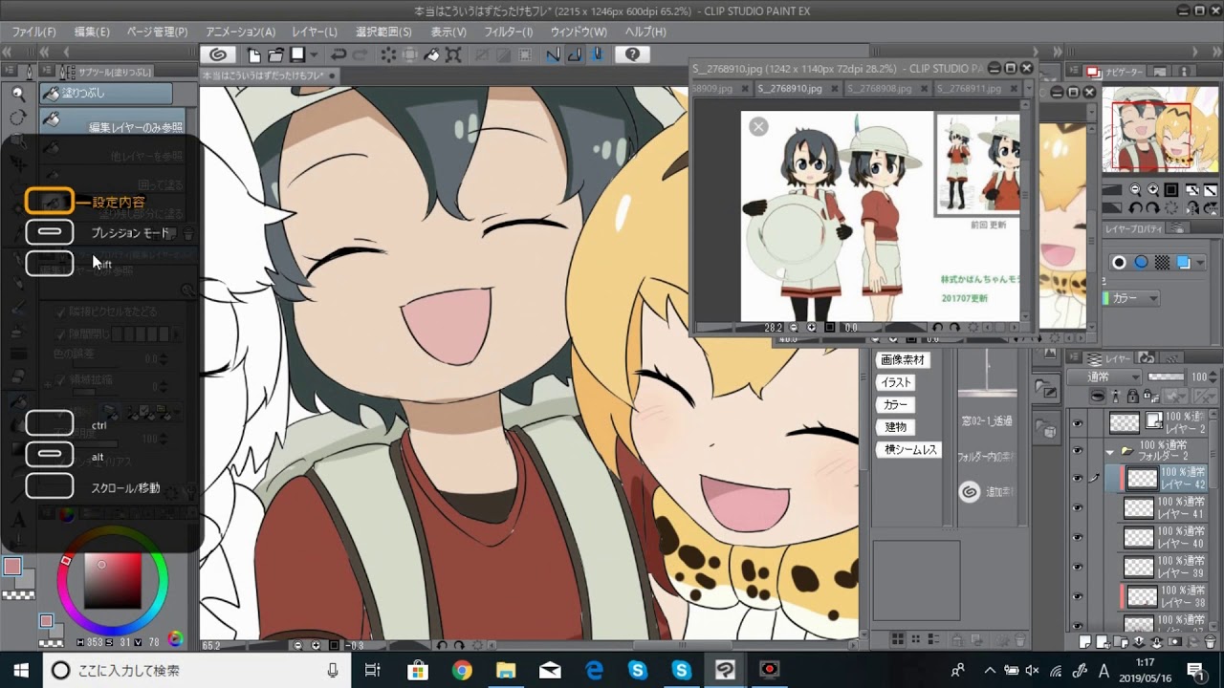The height and width of the screenshot is (688, 1224).
Task: Hide layer 41 with its eye icon
Action: 1078,509
